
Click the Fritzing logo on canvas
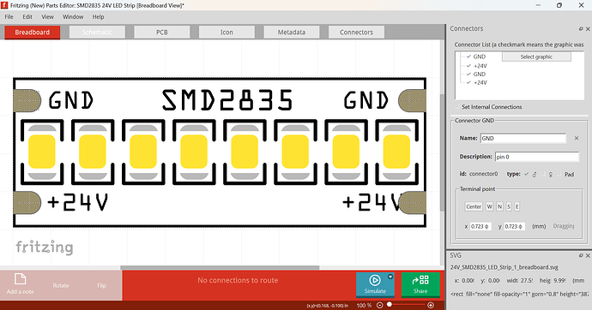[x=45, y=247]
